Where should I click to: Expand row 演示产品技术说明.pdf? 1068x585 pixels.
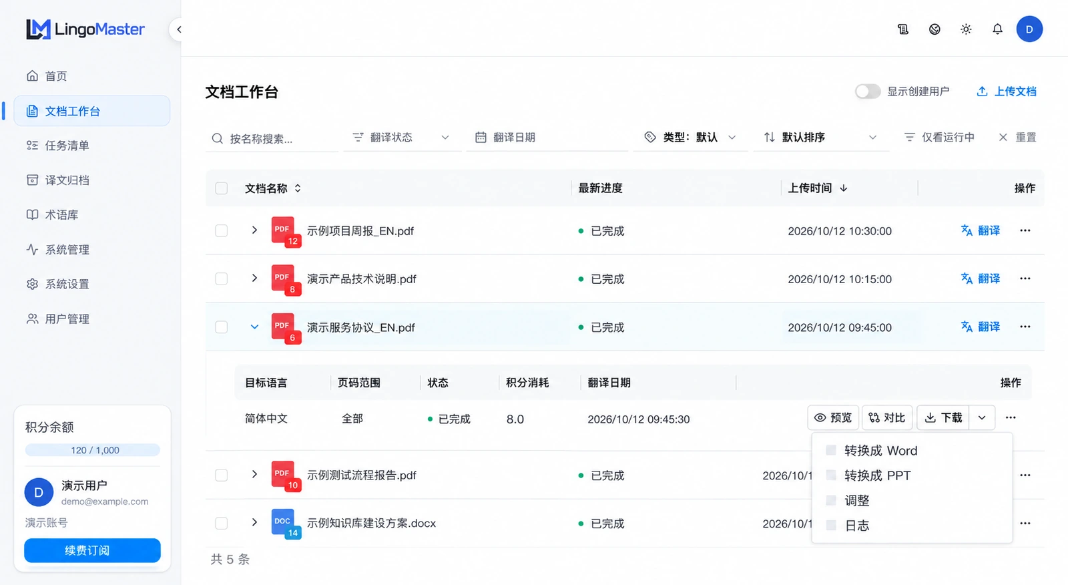pos(254,278)
